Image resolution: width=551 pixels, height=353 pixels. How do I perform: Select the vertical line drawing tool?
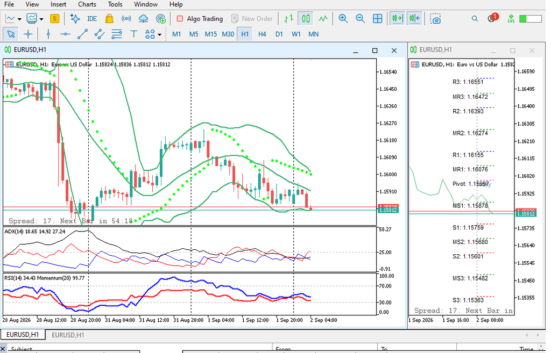48,34
